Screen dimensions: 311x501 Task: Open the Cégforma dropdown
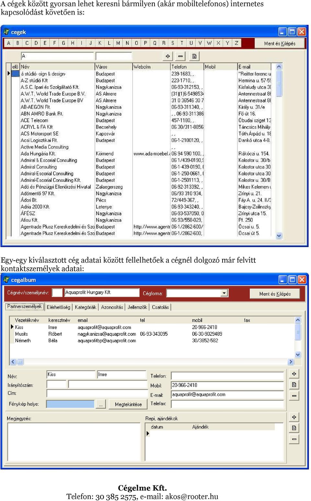pyautogui.click(x=224, y=293)
